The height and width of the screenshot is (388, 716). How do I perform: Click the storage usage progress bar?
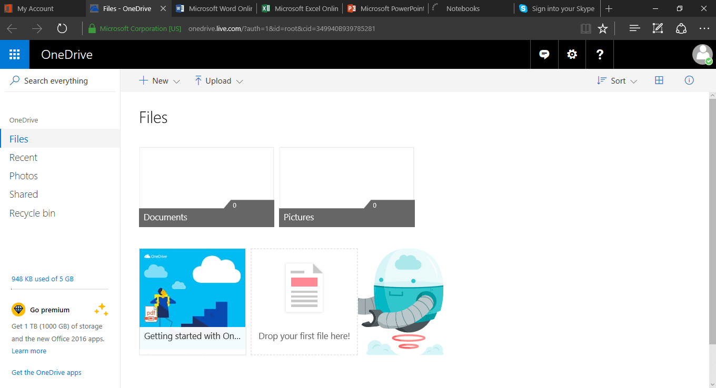coord(60,289)
